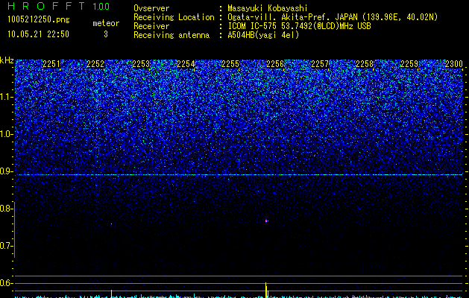This screenshot has width=469, height=298.
Task: Click time marker 2257
Action: tap(320, 64)
